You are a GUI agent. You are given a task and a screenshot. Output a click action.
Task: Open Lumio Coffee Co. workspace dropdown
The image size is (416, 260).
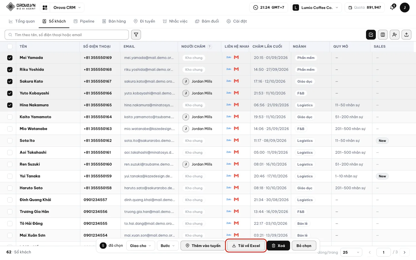point(316,8)
